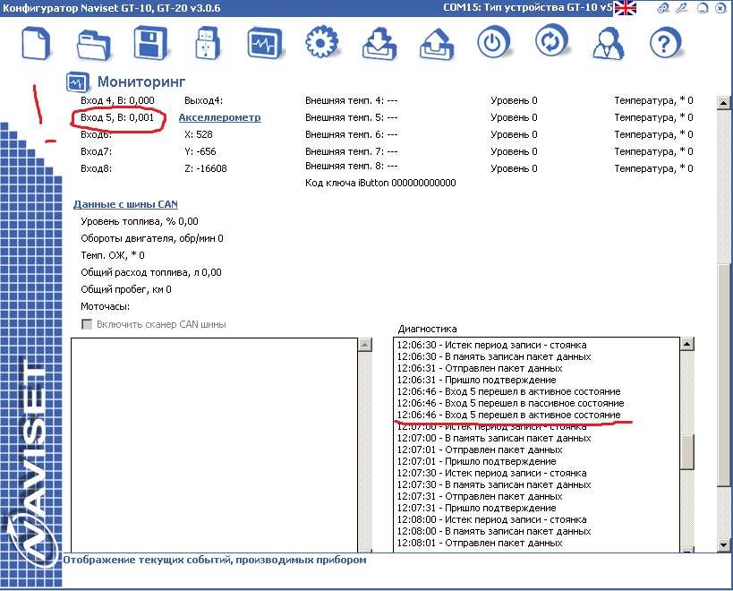Save configuration using the floppy disk icon
The width and height of the screenshot is (733, 591).
click(x=151, y=43)
